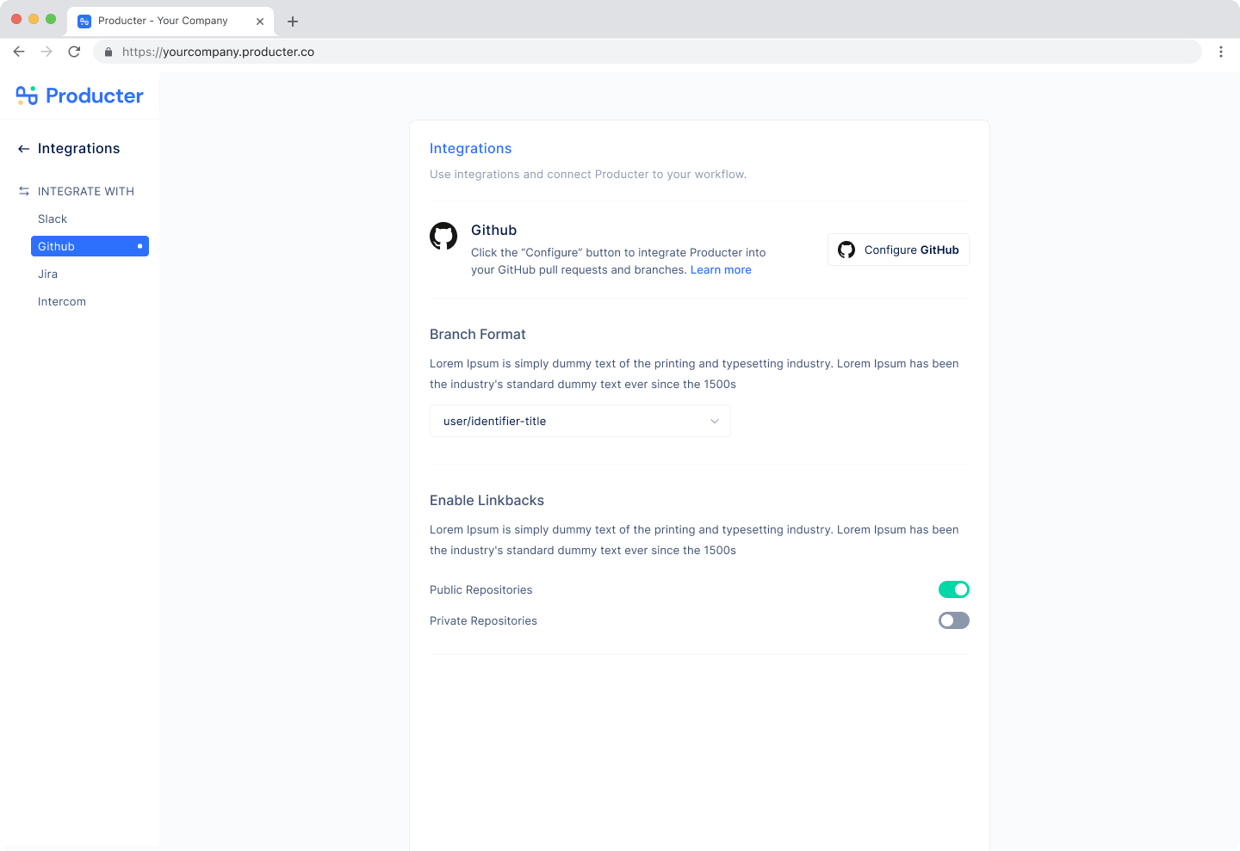The width and height of the screenshot is (1240, 851).
Task: Open the browser three-dot menu
Action: pos(1221,52)
